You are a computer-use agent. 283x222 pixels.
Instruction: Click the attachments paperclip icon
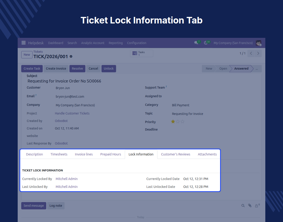click(x=250, y=206)
